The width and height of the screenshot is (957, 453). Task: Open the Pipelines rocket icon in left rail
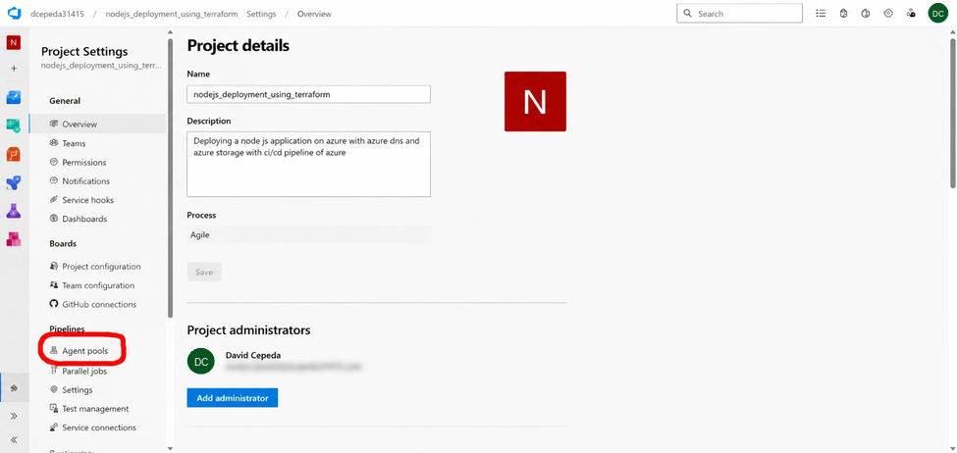[14, 182]
